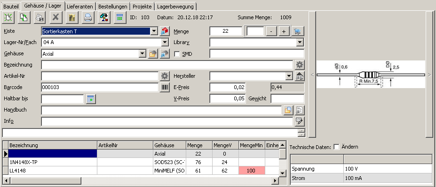Click the Gewicht input field
Viewport: 436px width, 187px height.
(287, 98)
